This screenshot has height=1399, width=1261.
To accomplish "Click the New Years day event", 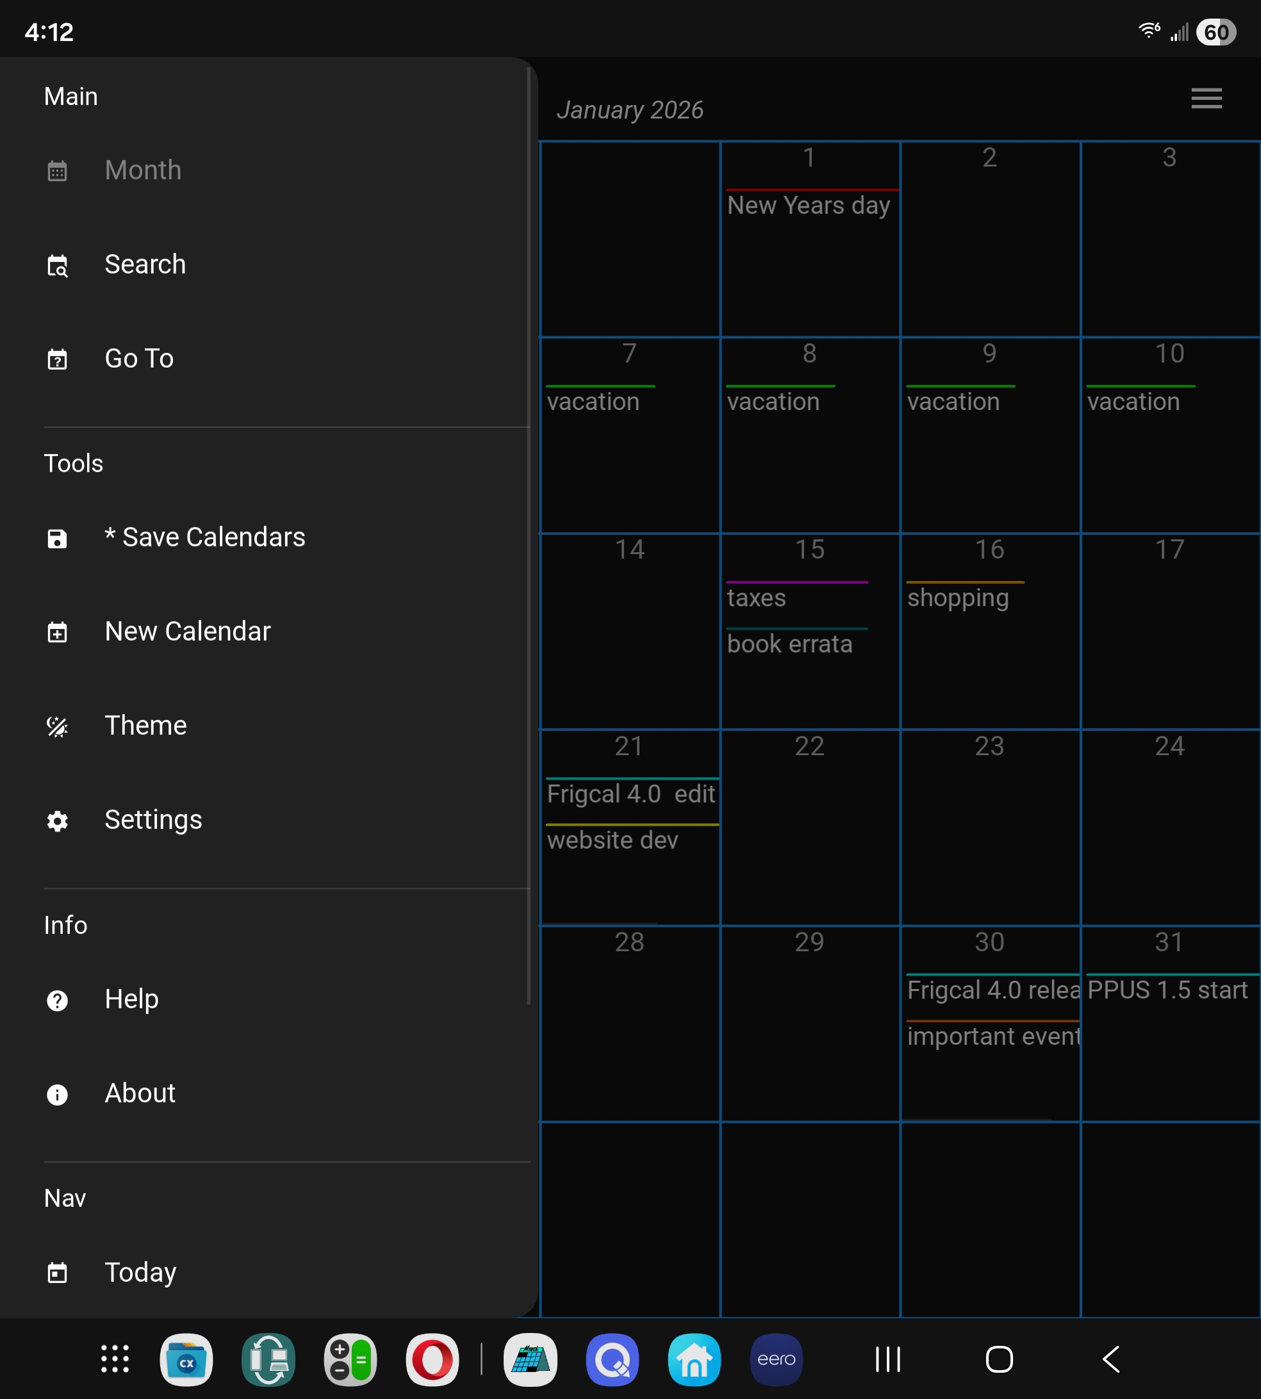I will coord(809,206).
